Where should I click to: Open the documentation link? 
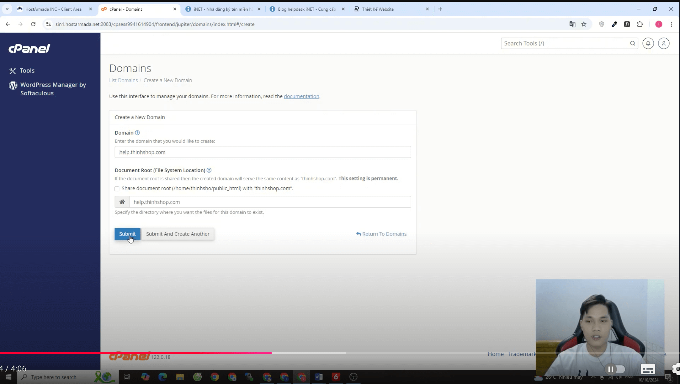click(x=301, y=96)
